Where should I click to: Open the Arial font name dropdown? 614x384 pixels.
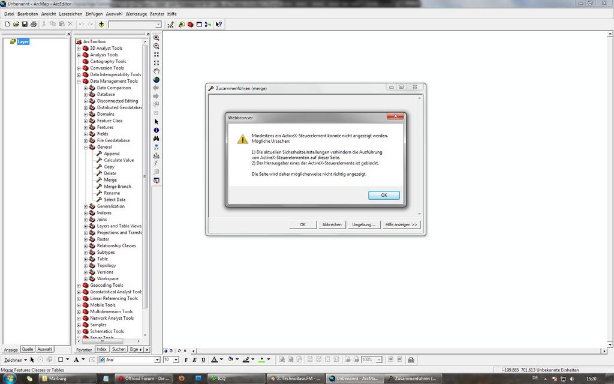pos(158,360)
